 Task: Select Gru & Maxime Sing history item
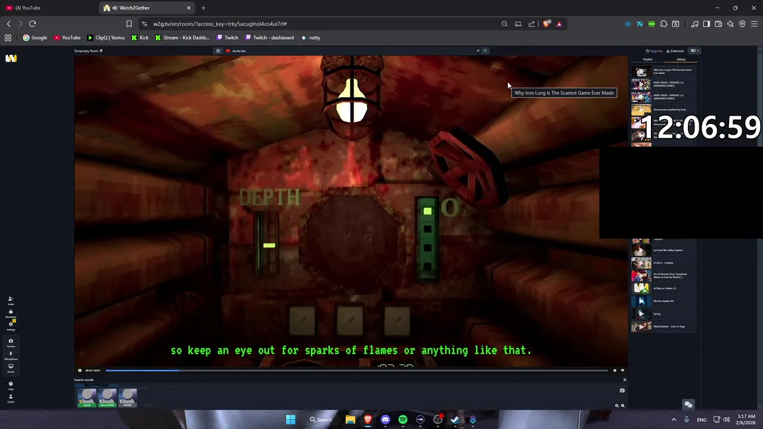coord(663,276)
